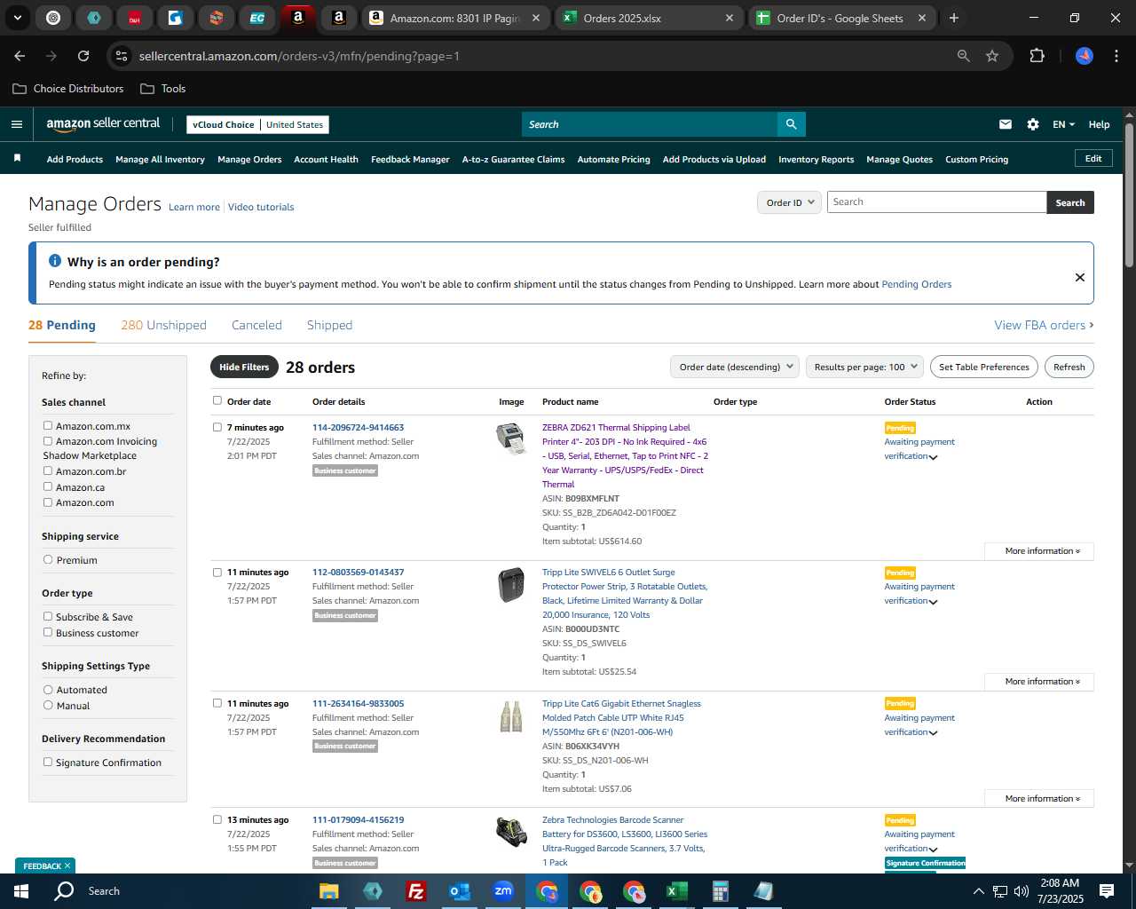Viewport: 1136px width, 909px height.
Task: Open the mail messages icon
Action: pos(1005,124)
